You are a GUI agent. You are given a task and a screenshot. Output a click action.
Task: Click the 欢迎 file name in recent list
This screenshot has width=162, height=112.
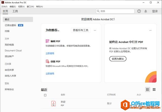tap(63, 102)
